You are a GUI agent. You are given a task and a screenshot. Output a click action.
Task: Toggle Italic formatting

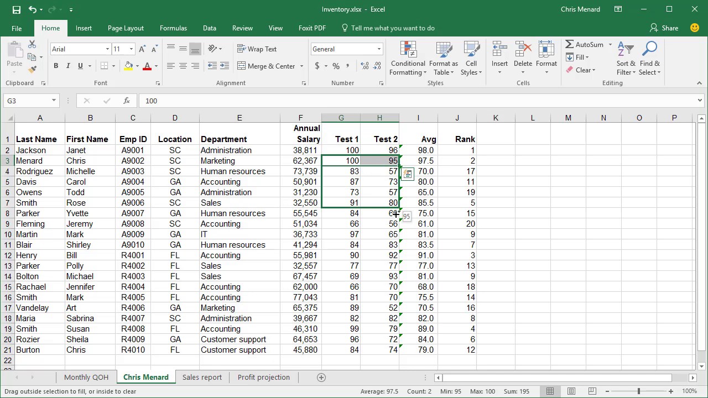[68, 66]
